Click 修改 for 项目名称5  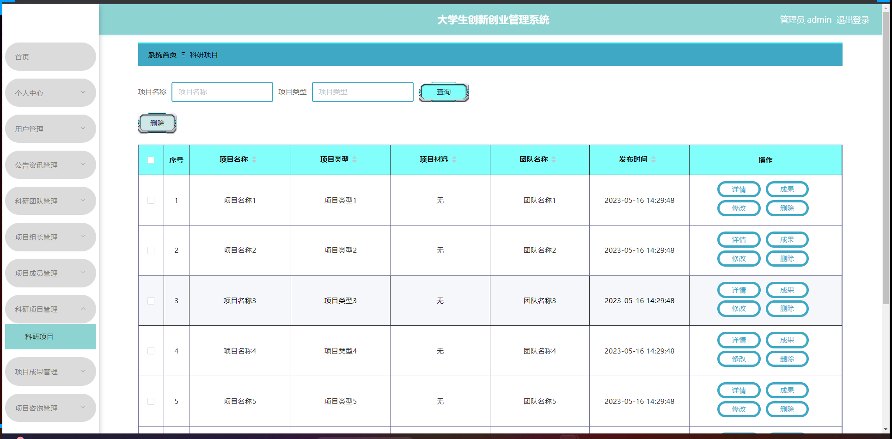739,409
